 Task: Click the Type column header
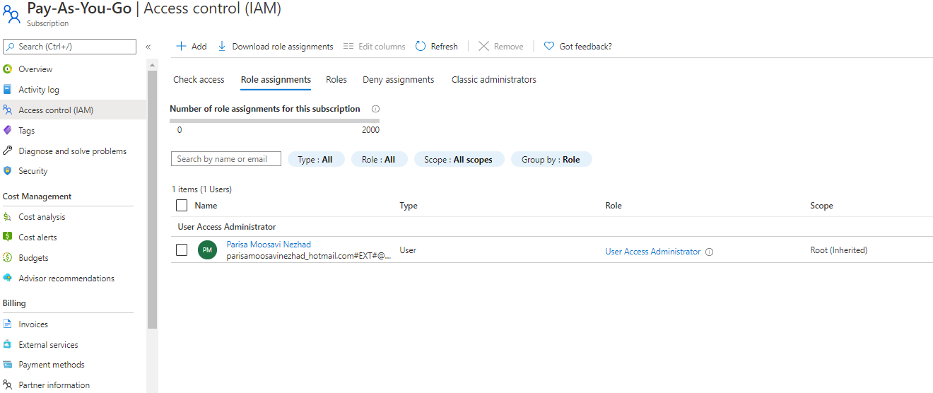coord(409,206)
